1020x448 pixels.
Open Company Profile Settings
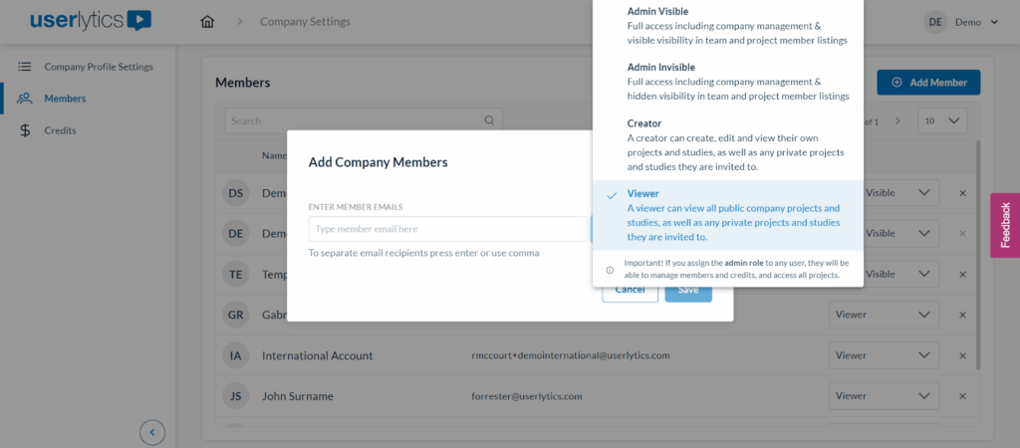pyautogui.click(x=98, y=67)
